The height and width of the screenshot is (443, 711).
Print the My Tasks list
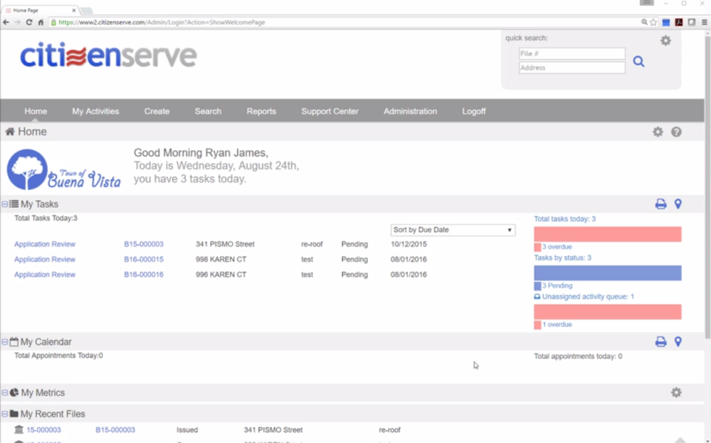(660, 203)
